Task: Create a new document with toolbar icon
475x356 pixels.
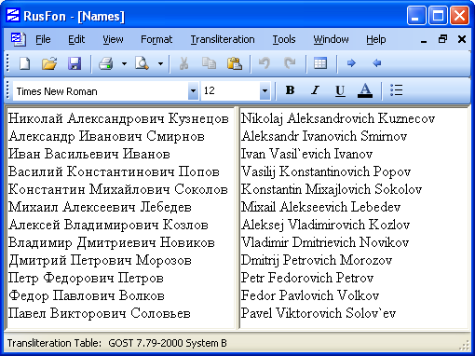Action: coord(25,63)
